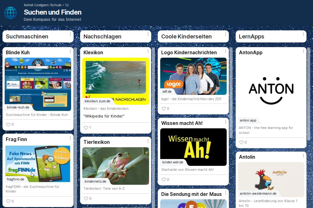Screen dimensions: 313x208
Task: Open three-dot menu for Nachschlagen column
Action: coord(148,34)
